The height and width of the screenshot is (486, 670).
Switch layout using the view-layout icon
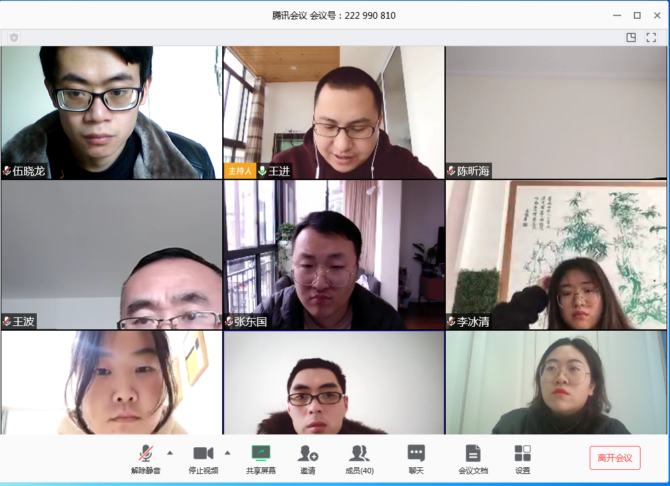click(x=631, y=37)
